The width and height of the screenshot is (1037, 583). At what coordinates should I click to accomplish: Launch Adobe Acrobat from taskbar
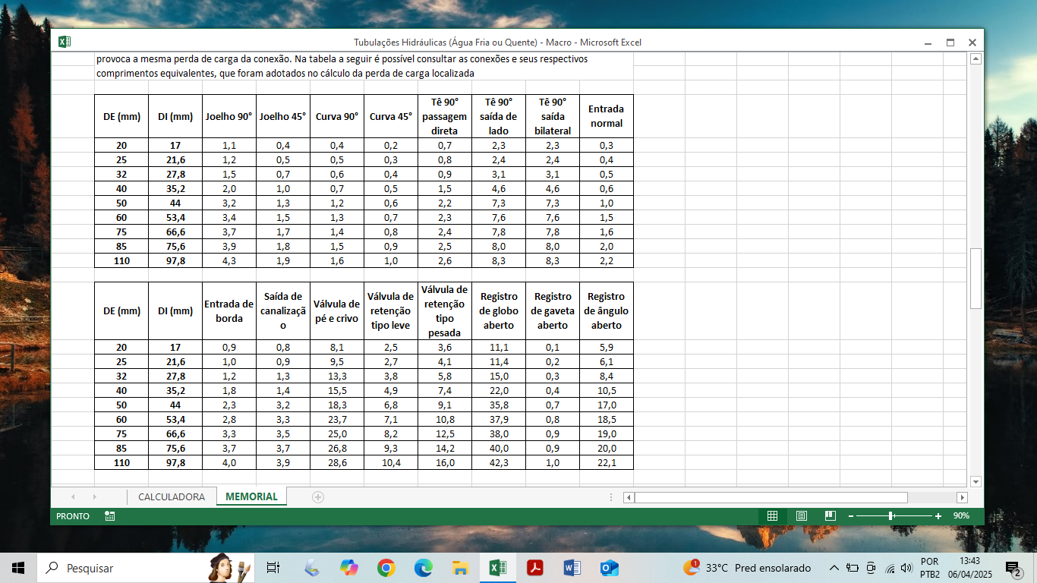[x=535, y=568]
